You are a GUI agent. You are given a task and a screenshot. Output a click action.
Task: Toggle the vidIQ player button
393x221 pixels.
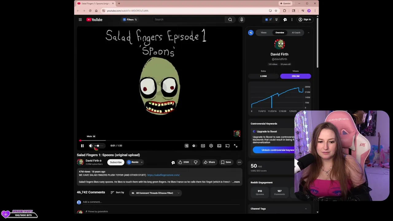click(x=186, y=146)
